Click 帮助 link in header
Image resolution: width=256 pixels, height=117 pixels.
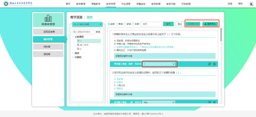(240, 4)
